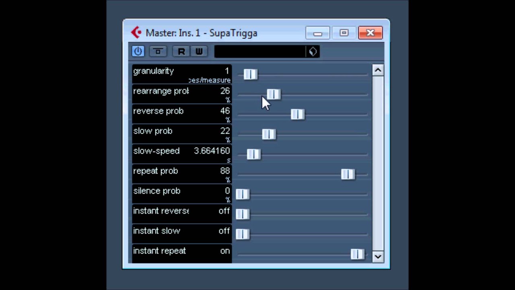Click the rearrange prob slider handle

(x=274, y=94)
